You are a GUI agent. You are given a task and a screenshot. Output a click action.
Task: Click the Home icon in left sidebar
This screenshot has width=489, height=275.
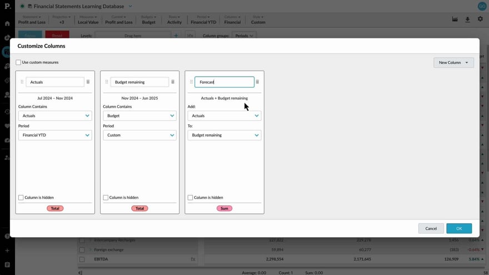pos(7,23)
